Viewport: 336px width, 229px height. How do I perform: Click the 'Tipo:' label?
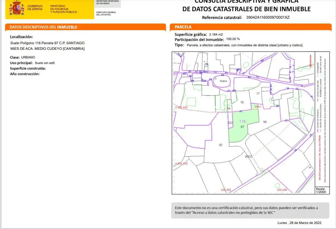[179, 45]
